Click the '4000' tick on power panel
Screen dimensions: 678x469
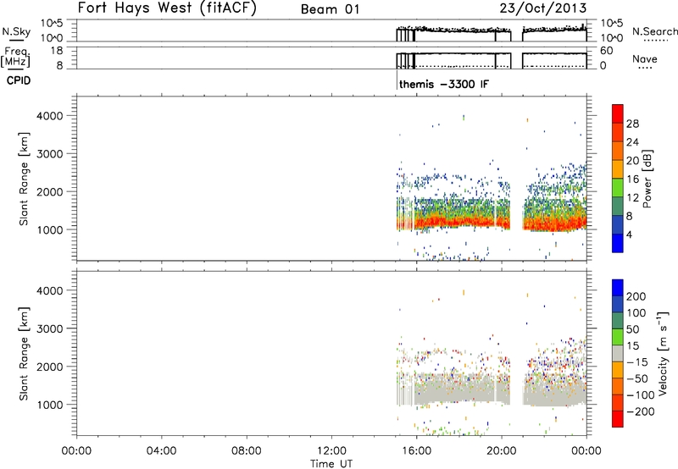50,116
